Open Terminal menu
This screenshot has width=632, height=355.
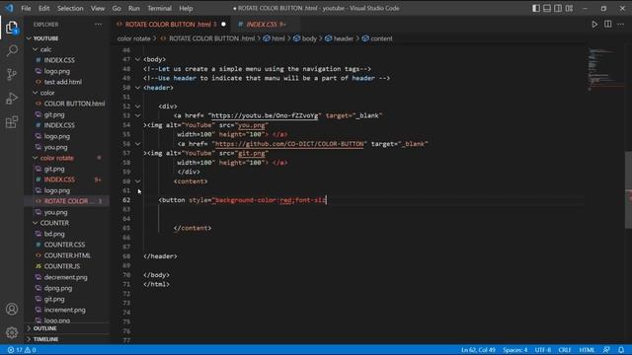coord(159,8)
